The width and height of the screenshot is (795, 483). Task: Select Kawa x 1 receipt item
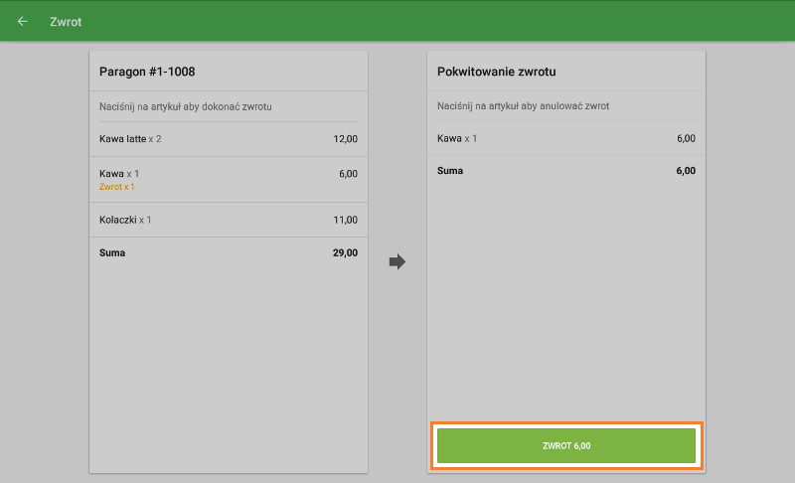(229, 180)
